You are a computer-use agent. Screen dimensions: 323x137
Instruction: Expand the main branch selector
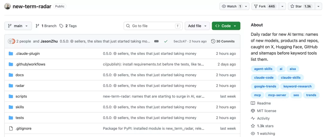[18, 26]
